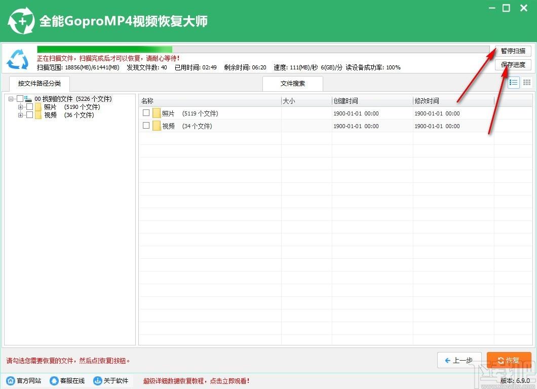Click the 发现文件数: 40 status text
The width and height of the screenshot is (537, 389).
(146, 67)
